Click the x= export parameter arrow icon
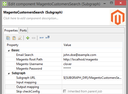 47,37
